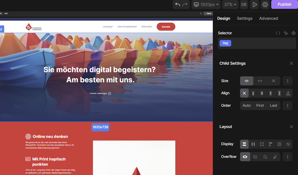Redo the last undone change
The height and width of the screenshot is (175, 298).
[x=185, y=4]
